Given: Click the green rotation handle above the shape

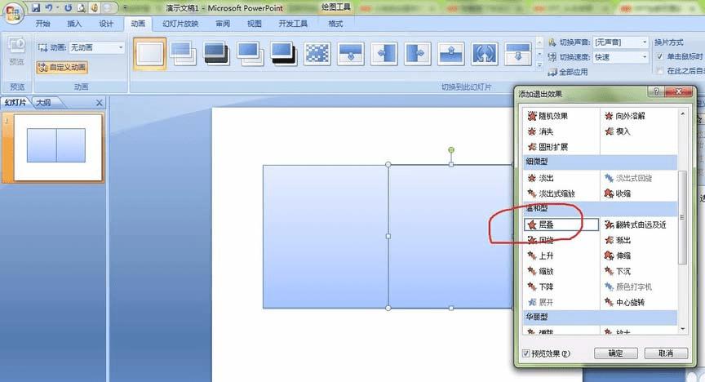Looking at the screenshot, I should [451, 150].
